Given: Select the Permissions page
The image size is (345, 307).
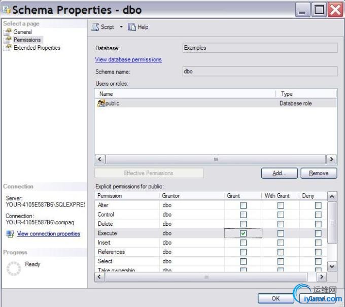Looking at the screenshot, I should pyautogui.click(x=27, y=40).
